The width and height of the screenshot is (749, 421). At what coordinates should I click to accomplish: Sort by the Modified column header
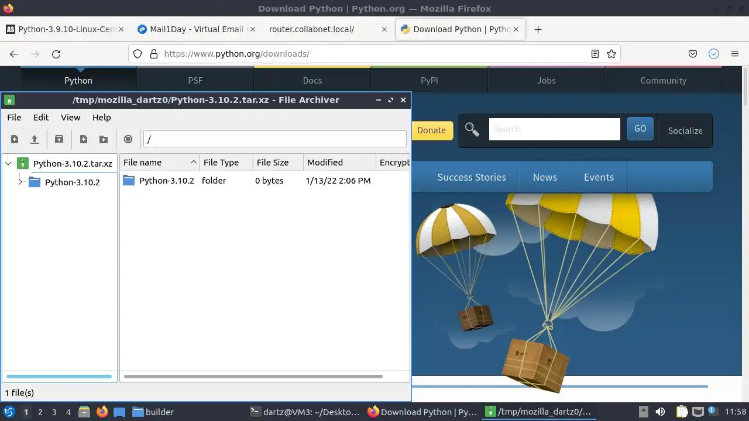pyautogui.click(x=339, y=162)
